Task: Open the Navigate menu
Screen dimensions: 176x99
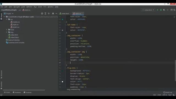Action: [16, 7]
